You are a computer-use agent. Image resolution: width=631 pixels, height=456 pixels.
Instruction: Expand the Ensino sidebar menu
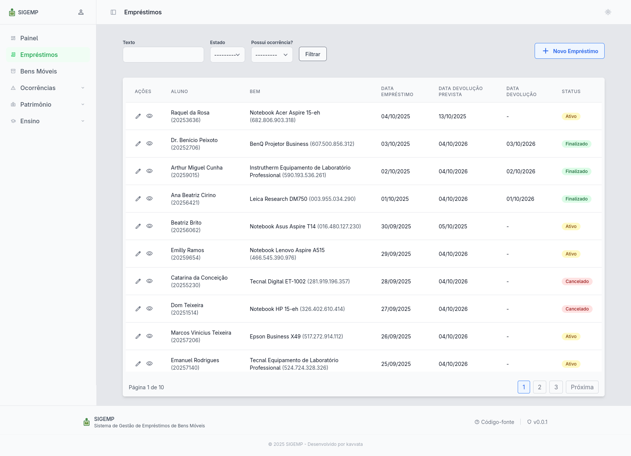point(48,121)
